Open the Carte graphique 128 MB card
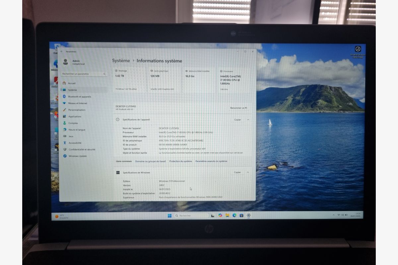Screen dimensions: 398x265 tap(165, 80)
